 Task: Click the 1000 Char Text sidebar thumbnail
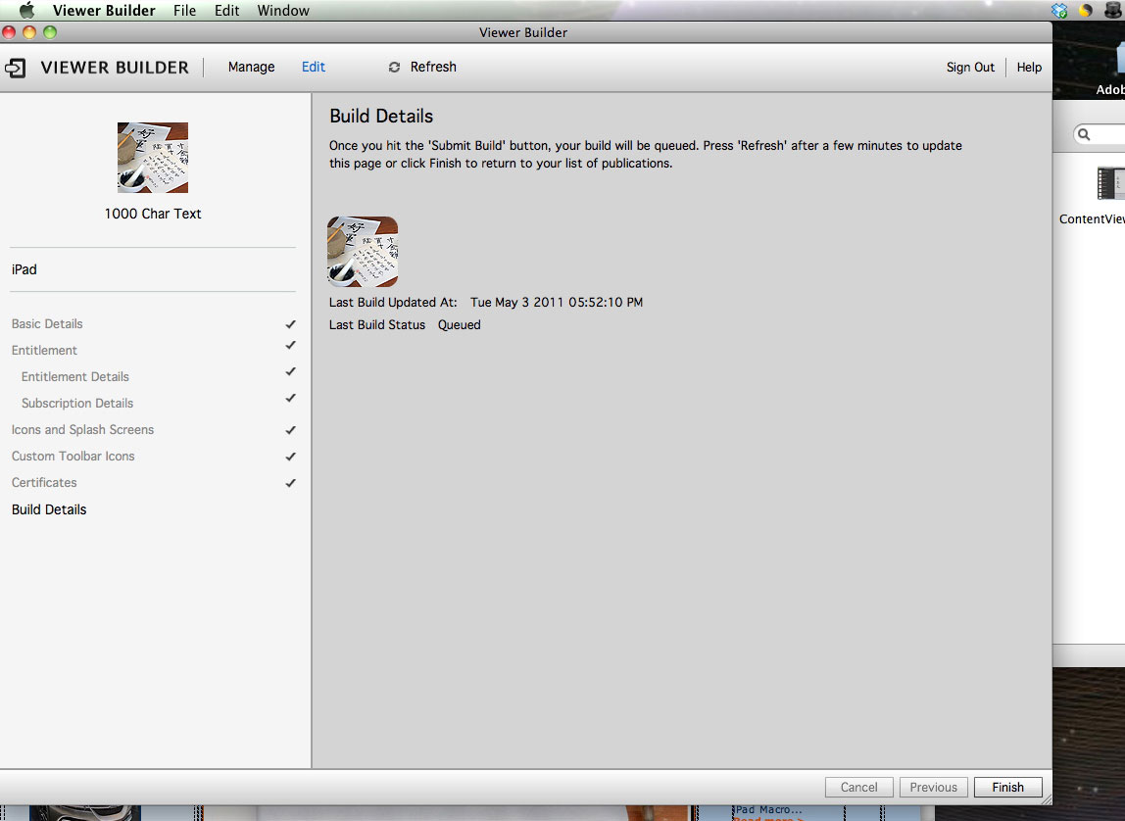tap(153, 157)
